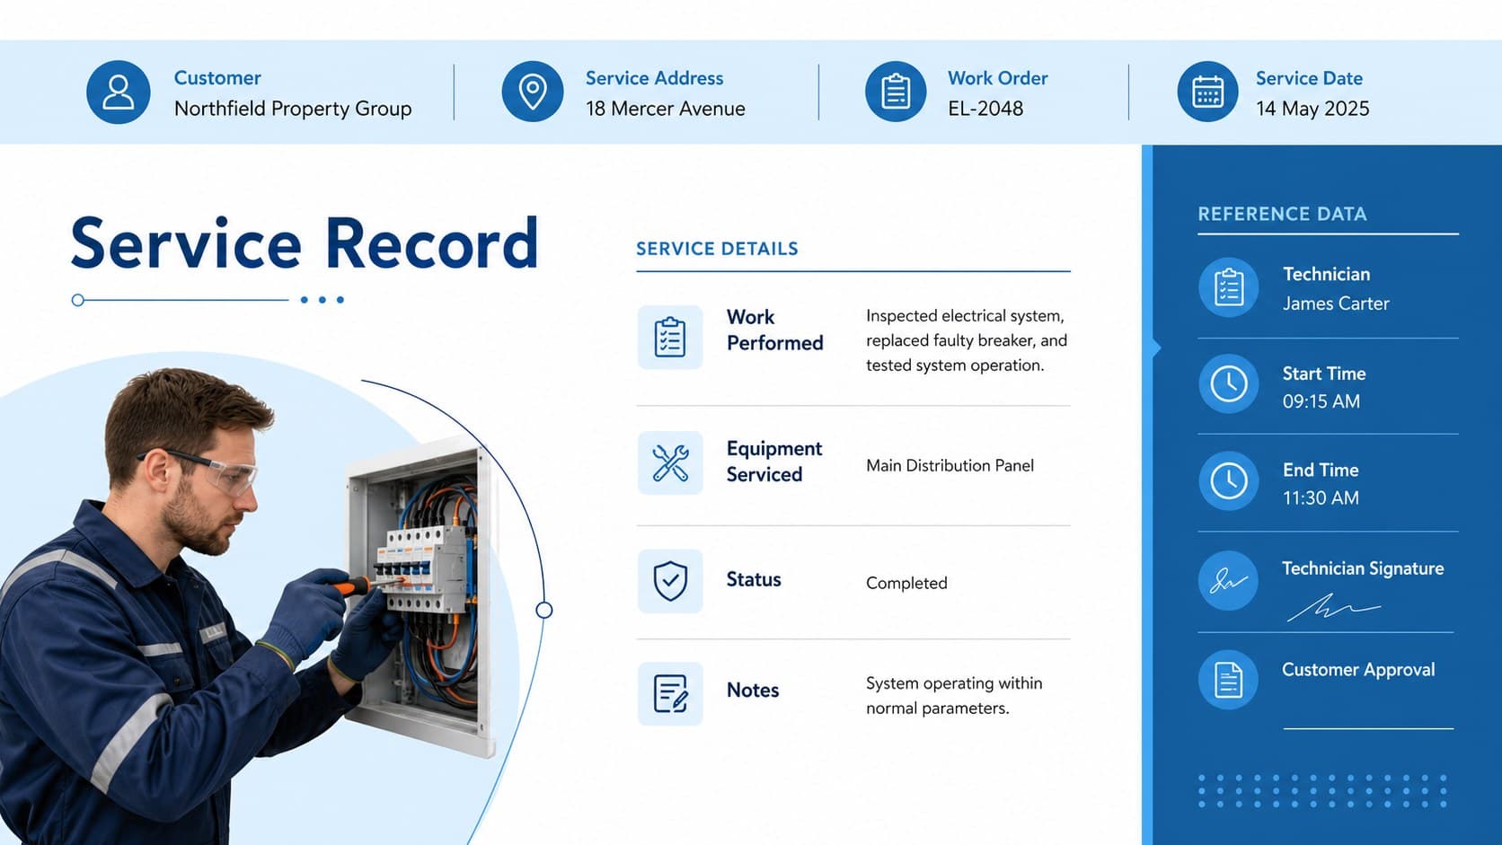
Task: Click the Equipment Serviced tools icon
Action: click(670, 463)
